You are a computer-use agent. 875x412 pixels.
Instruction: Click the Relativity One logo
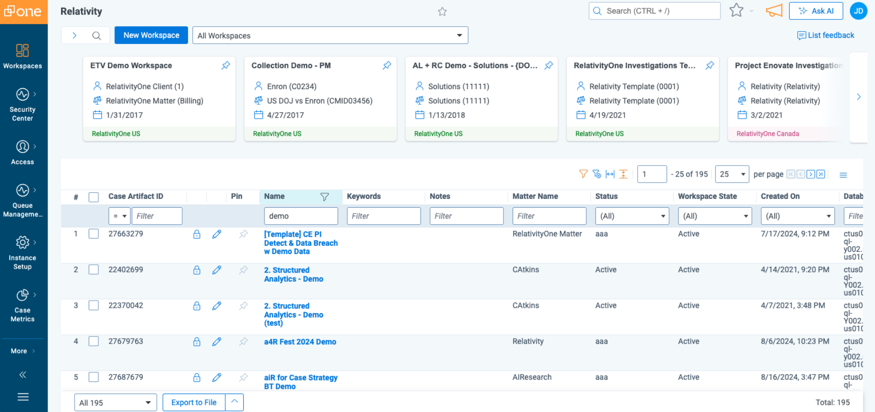point(23,12)
